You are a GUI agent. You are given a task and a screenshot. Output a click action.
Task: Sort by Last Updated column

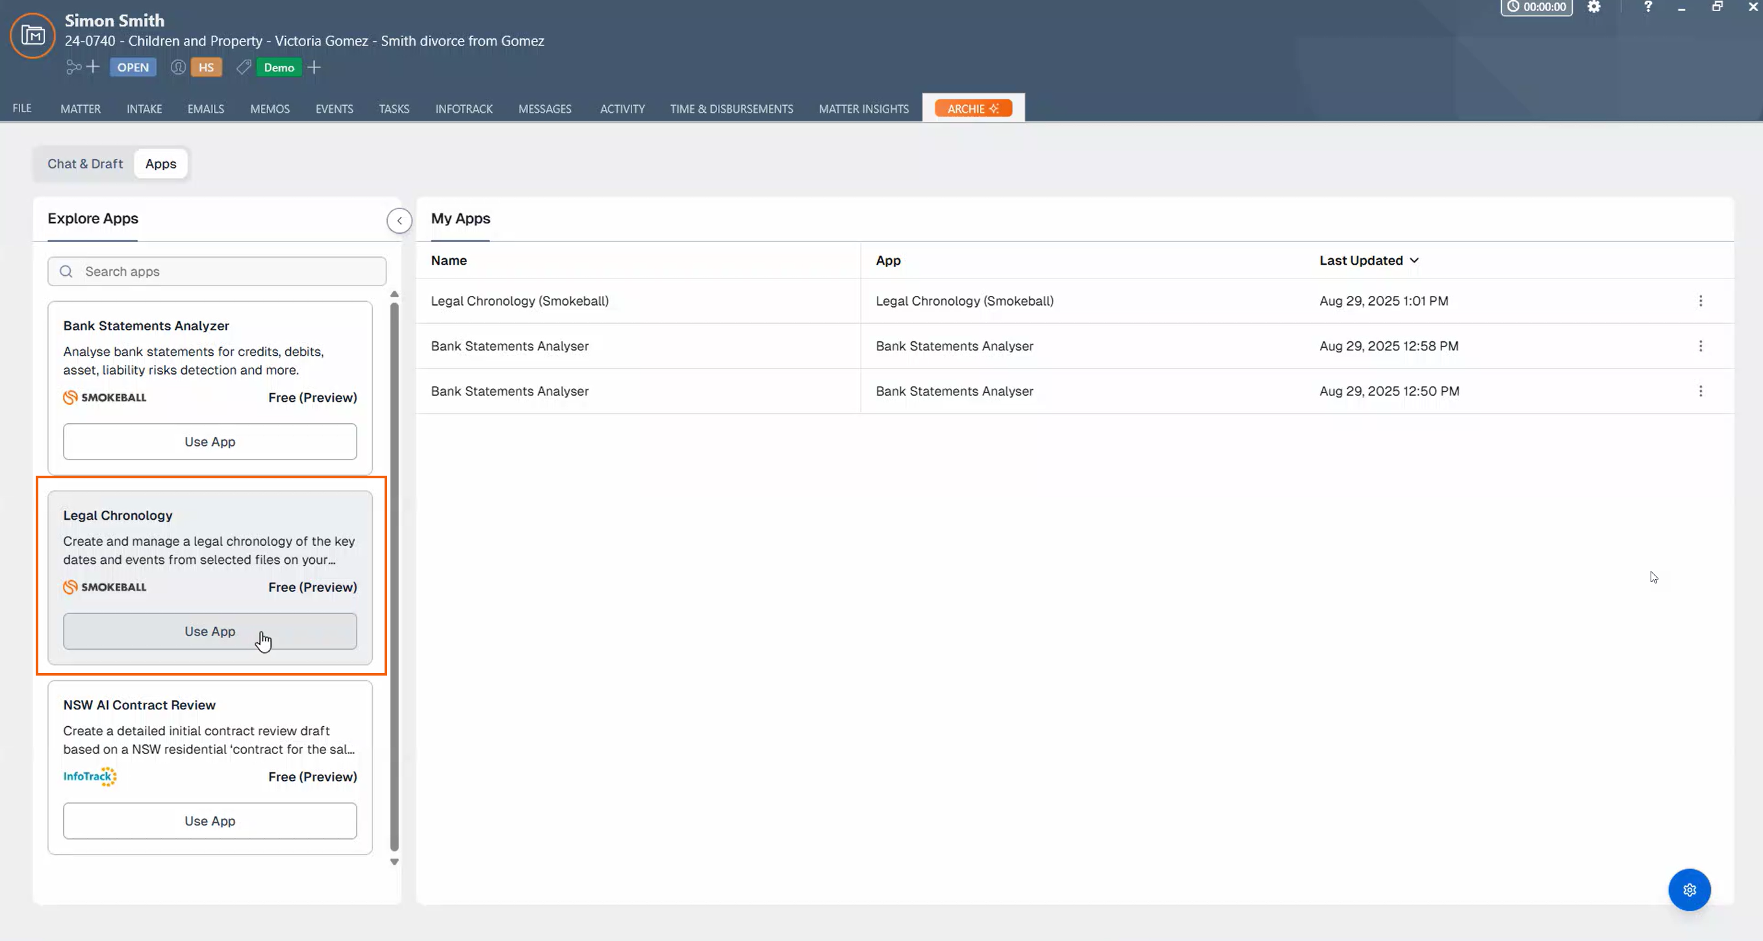(x=1369, y=260)
